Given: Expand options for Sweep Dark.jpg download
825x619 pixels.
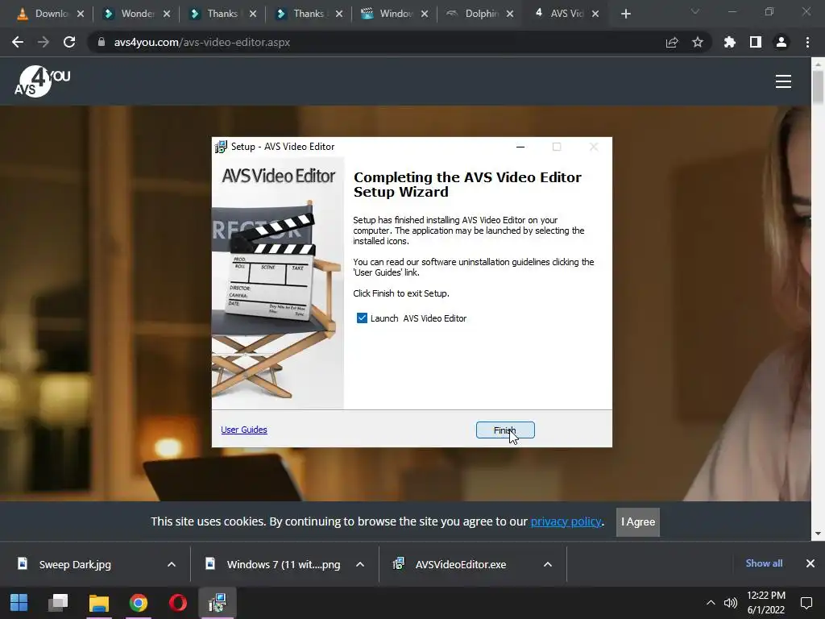Looking at the screenshot, I should point(172,564).
